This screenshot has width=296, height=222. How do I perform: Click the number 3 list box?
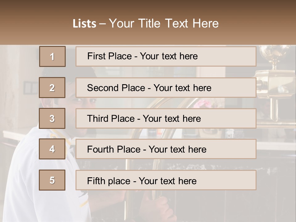coord(52,118)
